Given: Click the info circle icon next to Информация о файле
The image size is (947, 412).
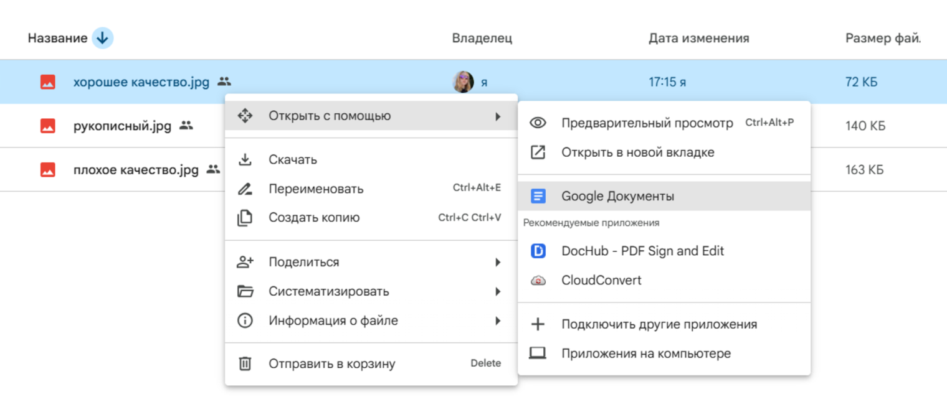Looking at the screenshot, I should pyautogui.click(x=245, y=321).
